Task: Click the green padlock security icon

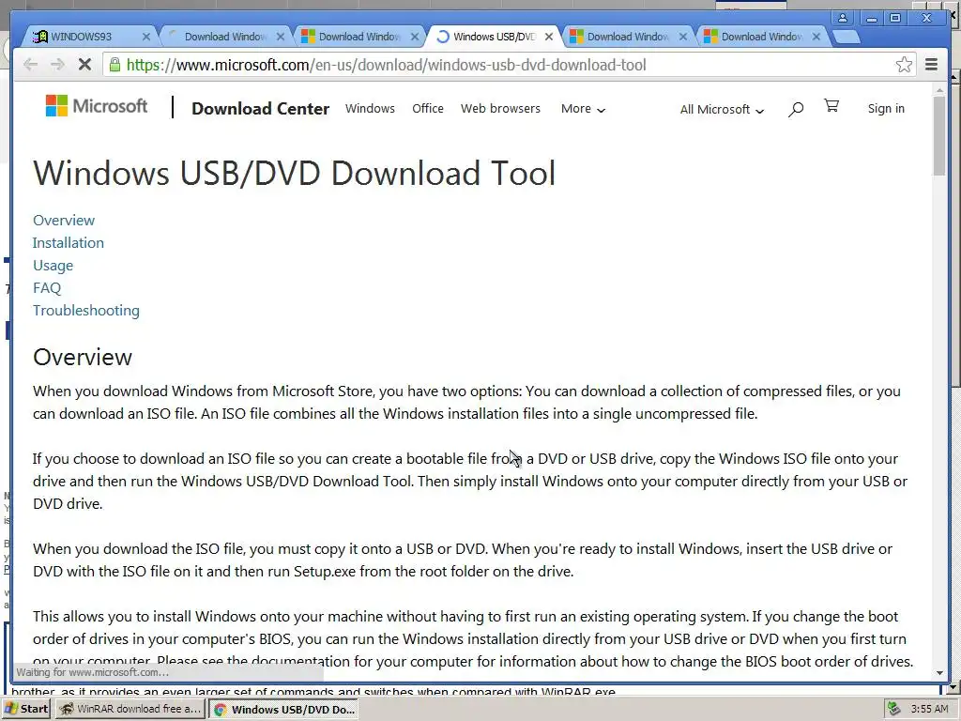Action: click(114, 65)
